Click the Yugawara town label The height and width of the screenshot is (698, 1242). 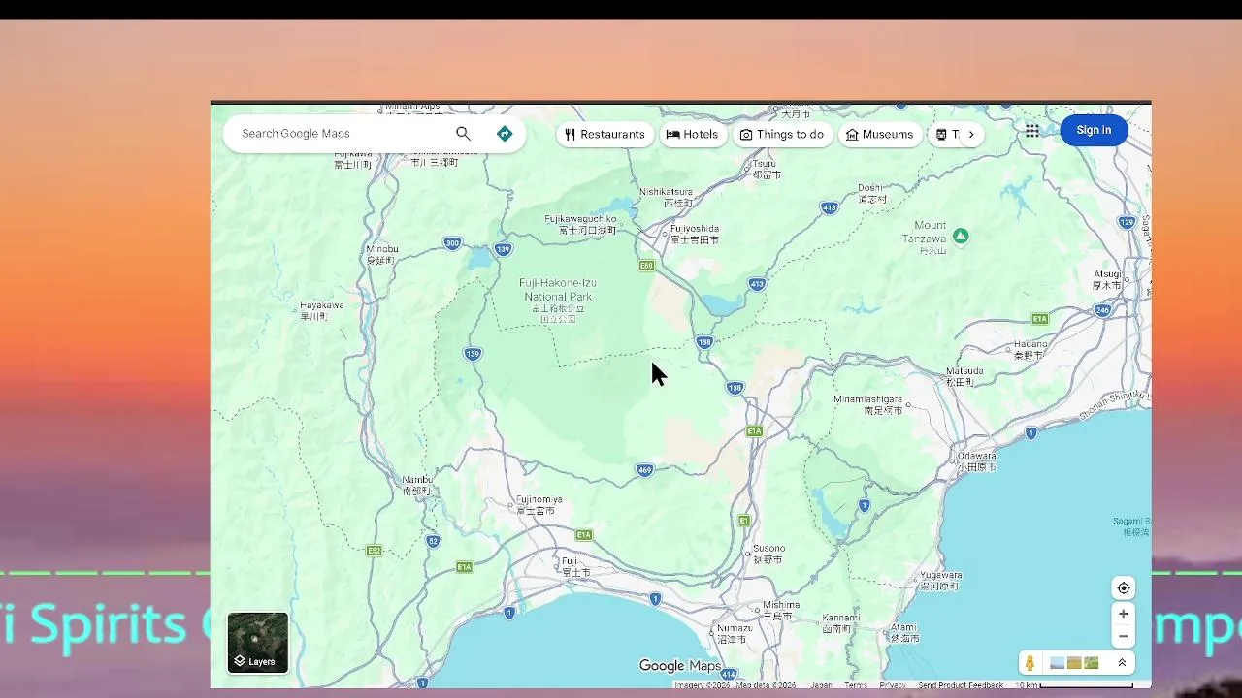click(940, 580)
